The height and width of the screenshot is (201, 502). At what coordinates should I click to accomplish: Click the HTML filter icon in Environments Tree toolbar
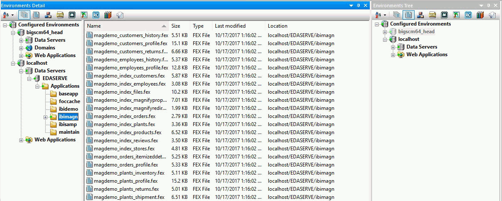coord(432,15)
